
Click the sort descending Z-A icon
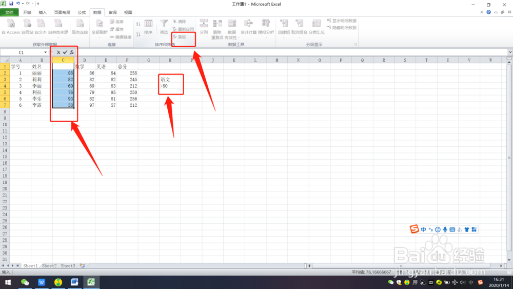click(139, 34)
